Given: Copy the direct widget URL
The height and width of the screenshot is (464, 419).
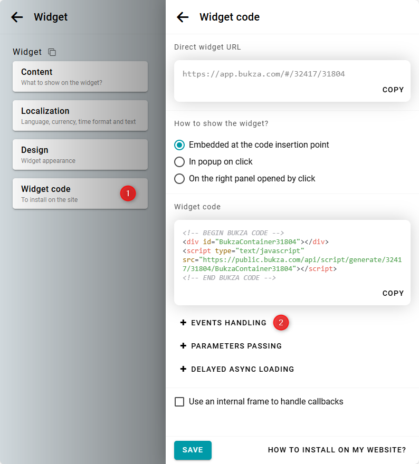Looking at the screenshot, I should tap(393, 90).
